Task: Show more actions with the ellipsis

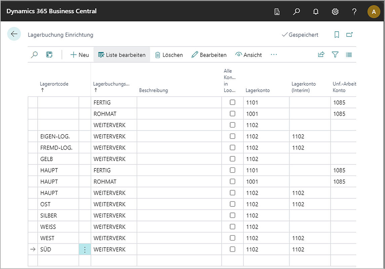Action: pyautogui.click(x=274, y=54)
